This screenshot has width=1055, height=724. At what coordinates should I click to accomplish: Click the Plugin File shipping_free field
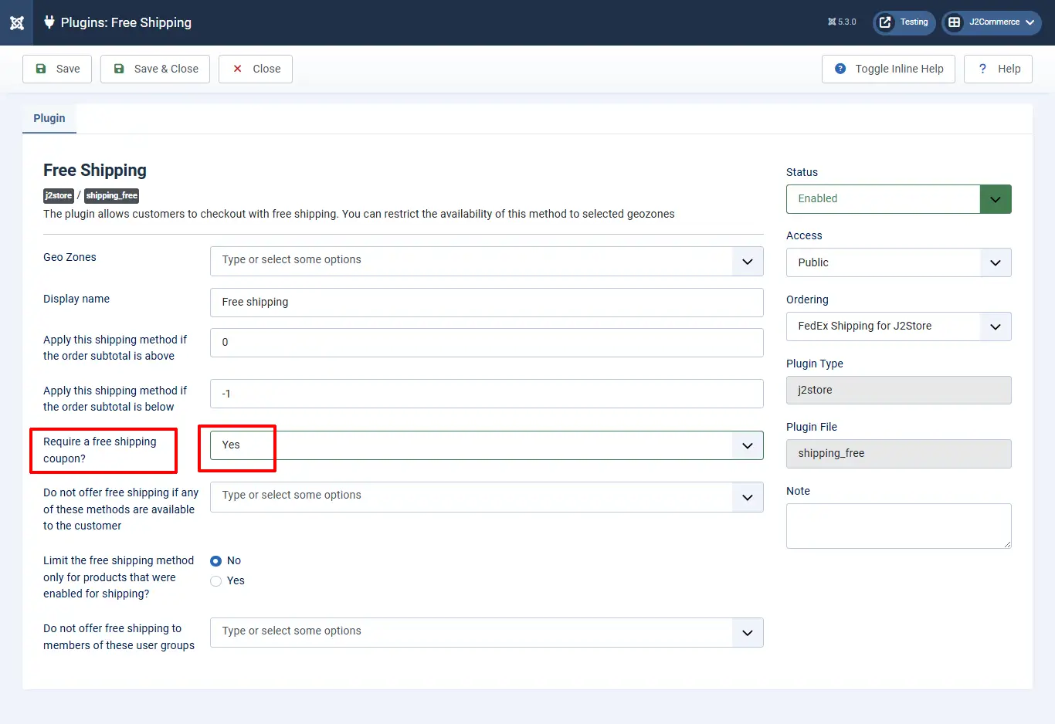click(x=898, y=454)
